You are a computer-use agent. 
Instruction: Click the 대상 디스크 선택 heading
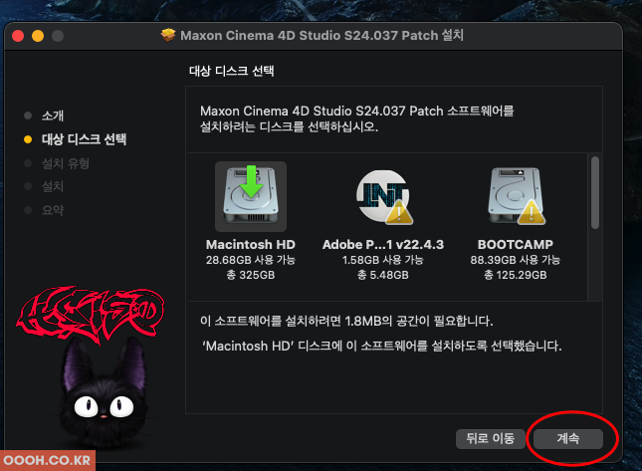(232, 71)
